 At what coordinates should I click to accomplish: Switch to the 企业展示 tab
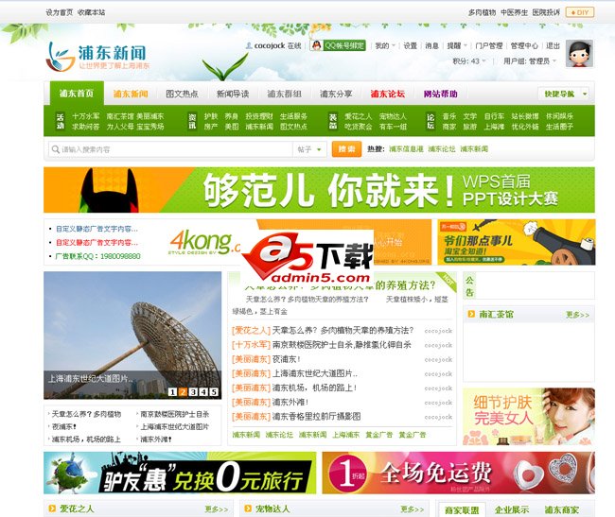pyautogui.click(x=512, y=510)
